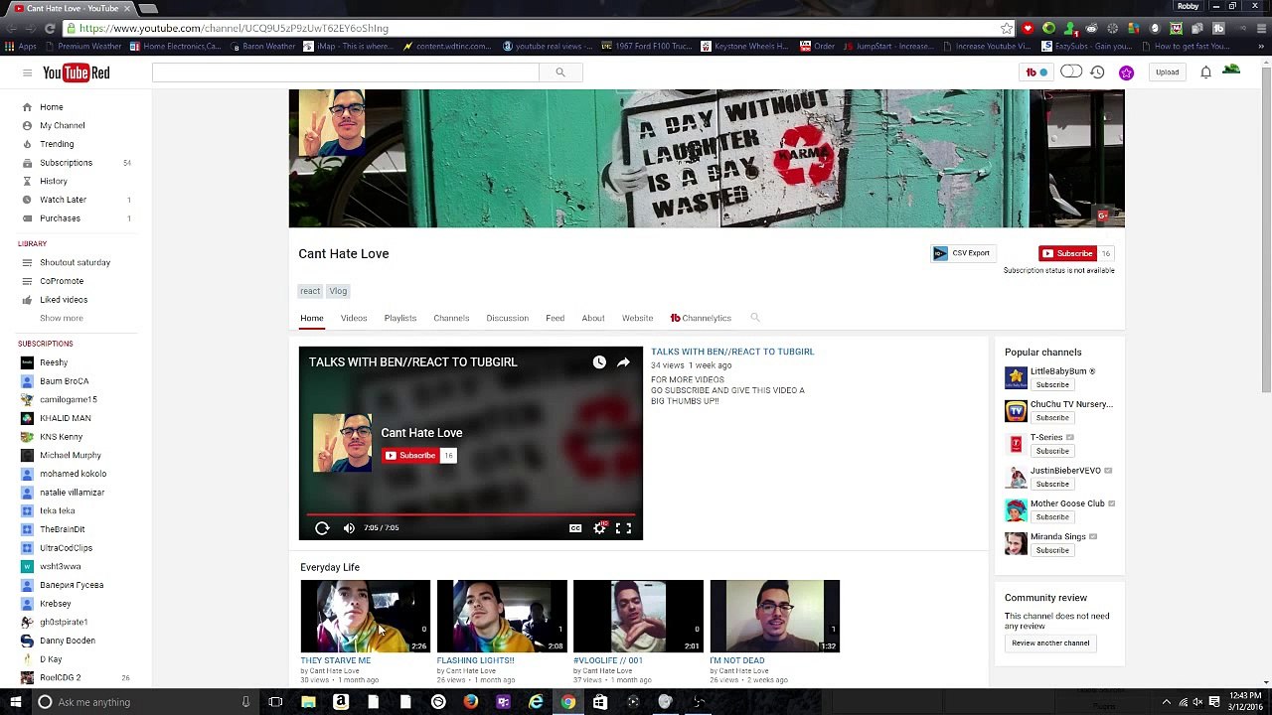Click Review another channel button
1272x715 pixels.
(1050, 643)
